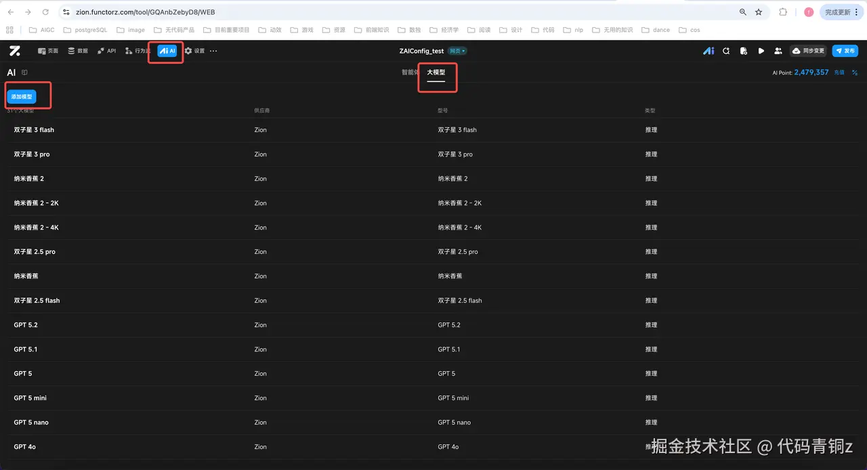Image resolution: width=867 pixels, height=470 pixels.
Task: Click the 同步变更 sync changes button
Action: (808, 51)
